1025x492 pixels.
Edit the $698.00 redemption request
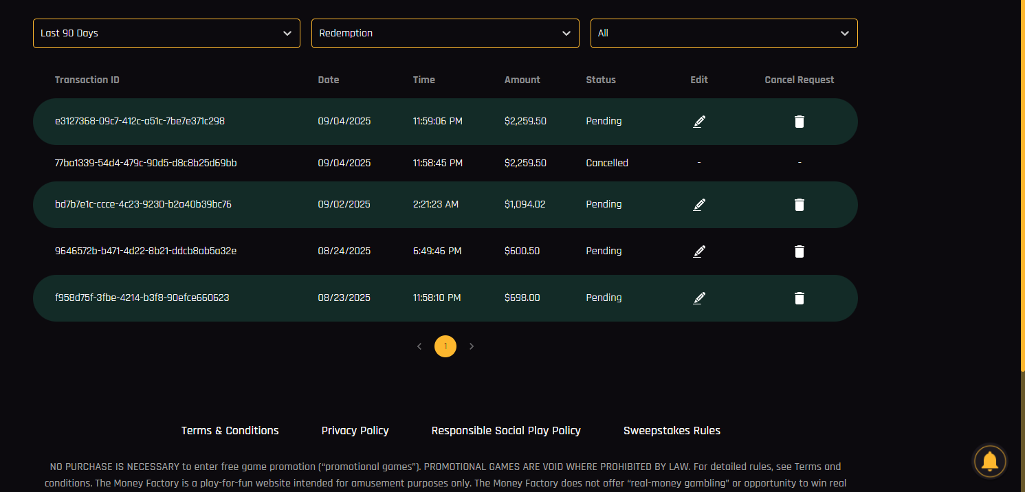[x=699, y=298]
